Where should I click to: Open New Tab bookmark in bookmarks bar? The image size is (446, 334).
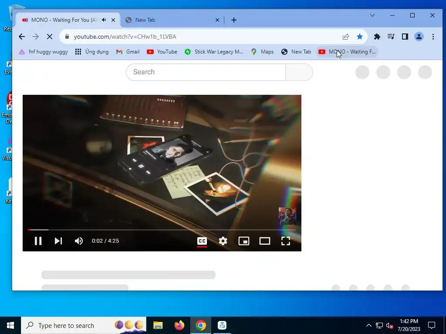[x=296, y=52]
